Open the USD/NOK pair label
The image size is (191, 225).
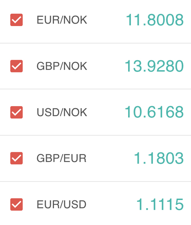click(x=62, y=112)
